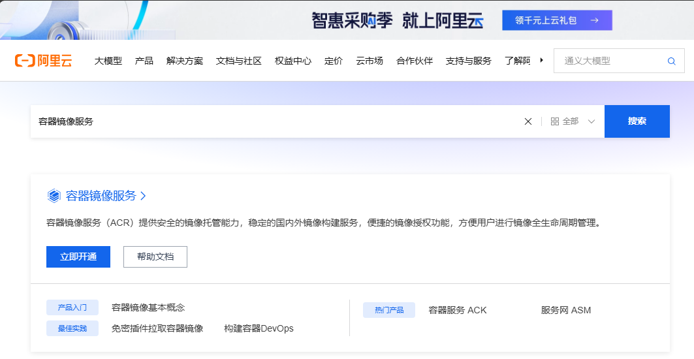The width and height of the screenshot is (694, 359).
Task: Open the 支持与服务 nav menu
Action: [x=468, y=61]
